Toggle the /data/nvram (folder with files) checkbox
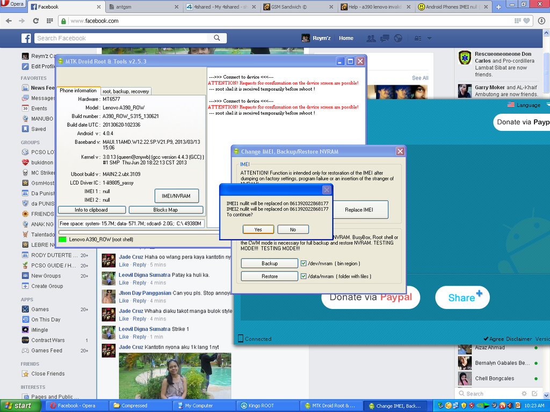 (x=303, y=276)
